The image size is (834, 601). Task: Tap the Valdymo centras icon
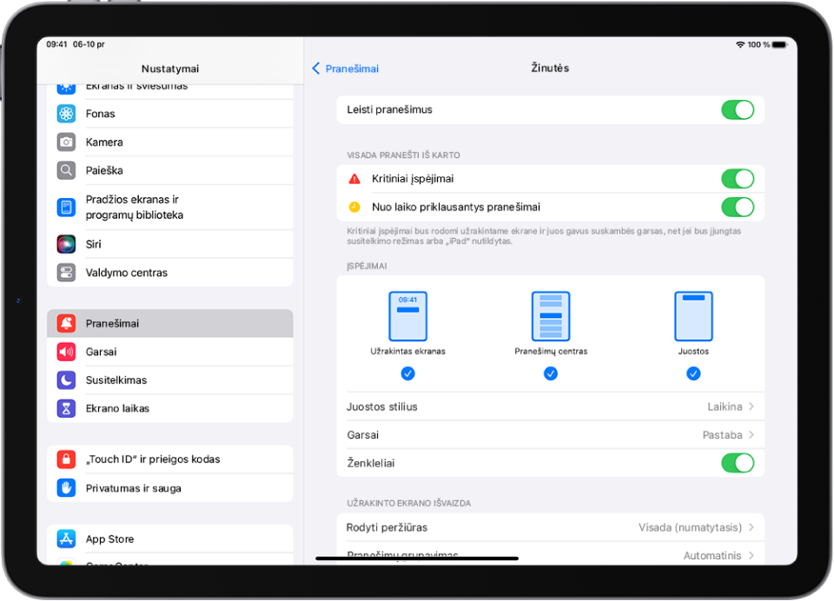(x=66, y=273)
